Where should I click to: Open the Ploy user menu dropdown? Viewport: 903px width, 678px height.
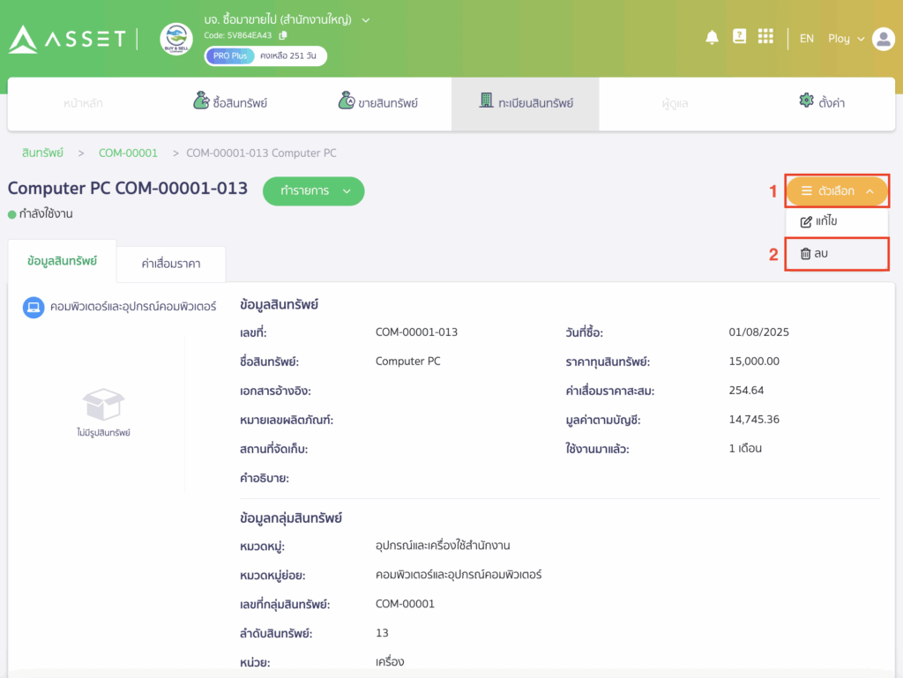[x=845, y=38]
